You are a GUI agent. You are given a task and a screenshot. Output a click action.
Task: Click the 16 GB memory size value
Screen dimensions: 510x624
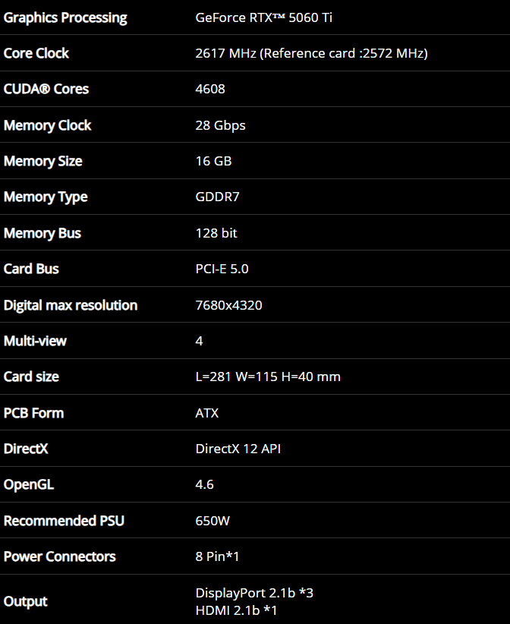pos(213,161)
